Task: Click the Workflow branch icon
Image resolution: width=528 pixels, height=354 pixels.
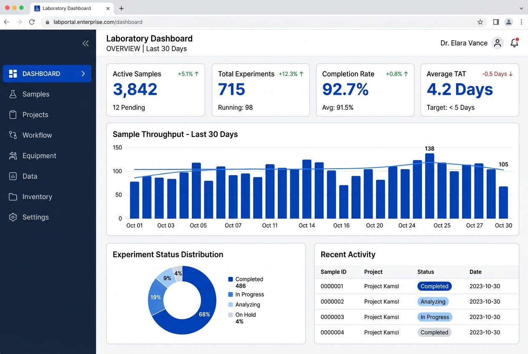Action: click(13, 135)
